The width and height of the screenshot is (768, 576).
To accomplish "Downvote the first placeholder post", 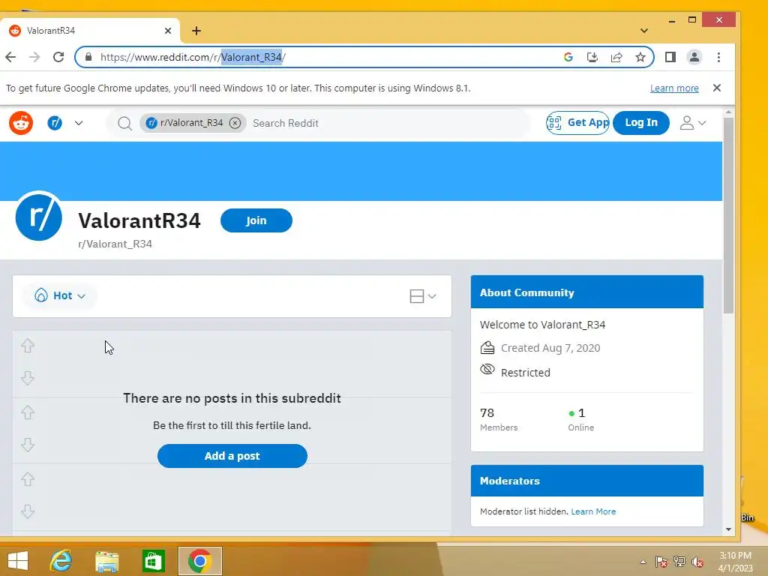I will point(28,378).
